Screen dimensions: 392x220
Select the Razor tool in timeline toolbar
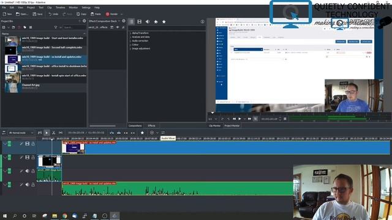(x=53, y=133)
